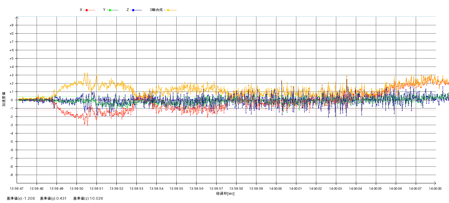Click the arrowhead ending the time axis
Image resolution: width=449 pixels, height=203 pixels.
[x=434, y=183]
